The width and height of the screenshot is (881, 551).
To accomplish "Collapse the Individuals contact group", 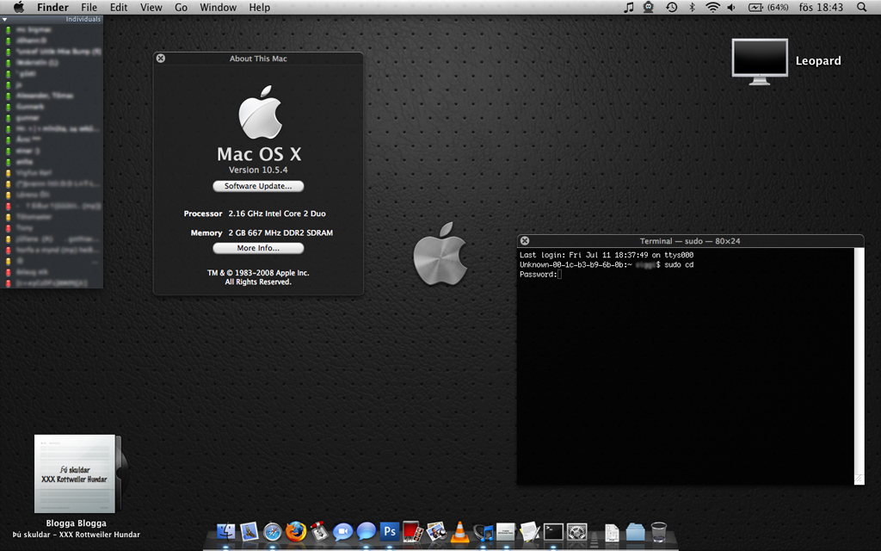I will point(4,19).
